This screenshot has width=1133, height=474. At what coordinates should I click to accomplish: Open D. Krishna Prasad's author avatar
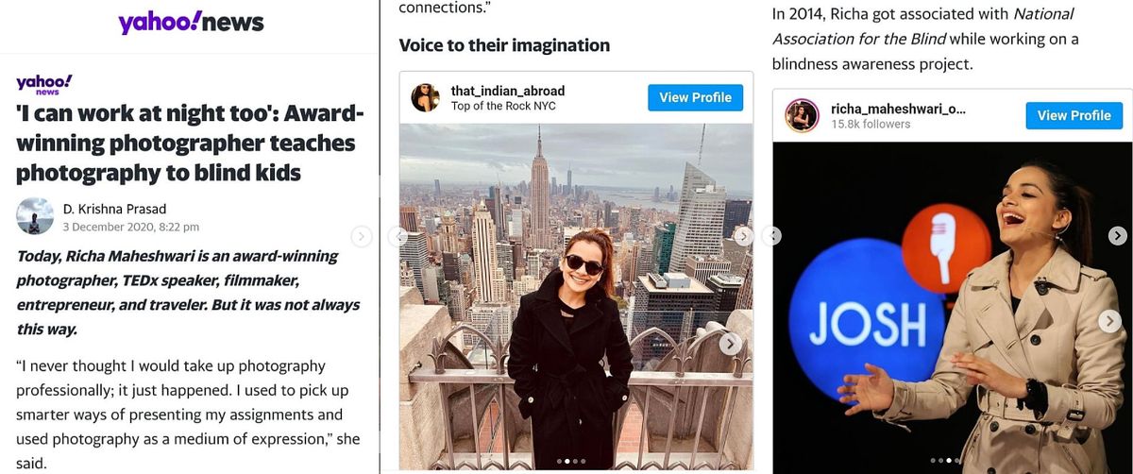click(35, 216)
